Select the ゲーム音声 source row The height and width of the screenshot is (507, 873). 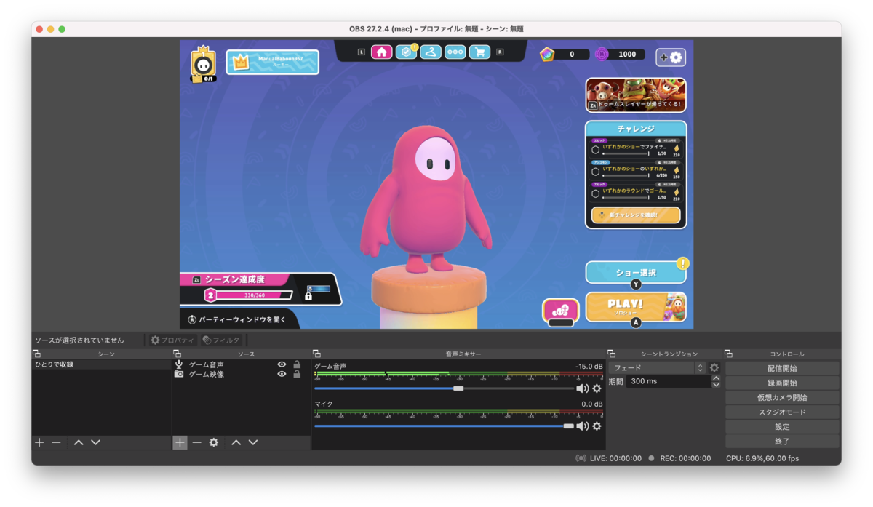pos(242,364)
